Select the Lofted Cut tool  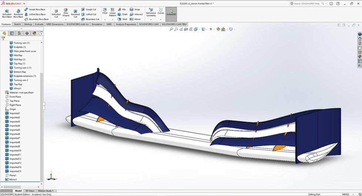[89, 14]
